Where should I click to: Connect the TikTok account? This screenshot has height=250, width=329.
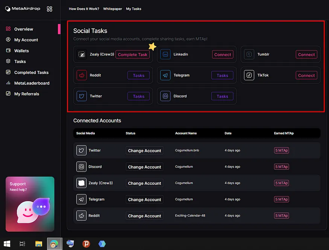306,75
